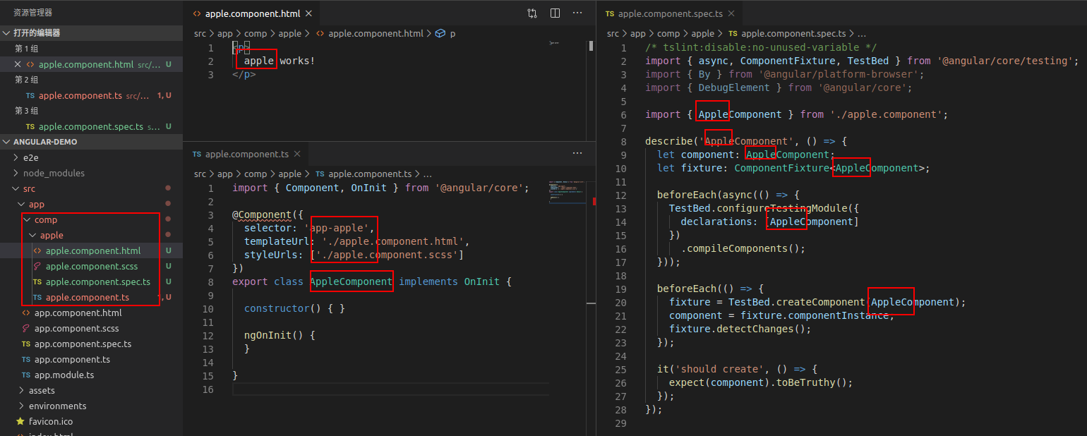The height and width of the screenshot is (436, 1087).
Task: Expand the environments folder
Action: pyautogui.click(x=91, y=406)
